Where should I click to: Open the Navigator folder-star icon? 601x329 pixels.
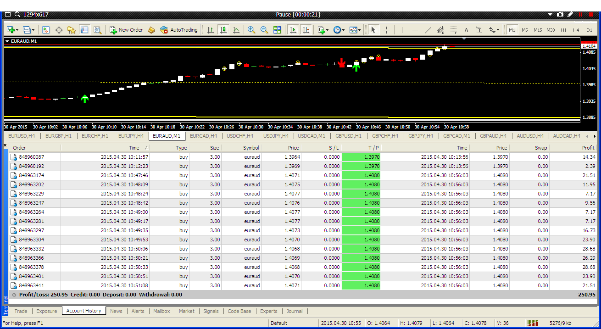tap(72, 30)
